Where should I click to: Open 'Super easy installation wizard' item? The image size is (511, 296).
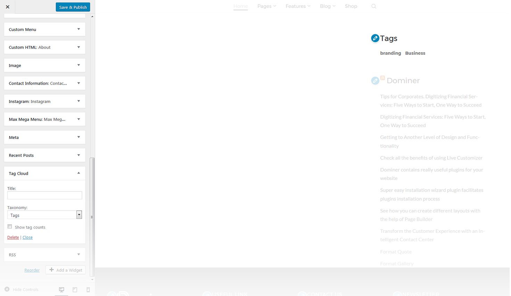tap(432, 194)
